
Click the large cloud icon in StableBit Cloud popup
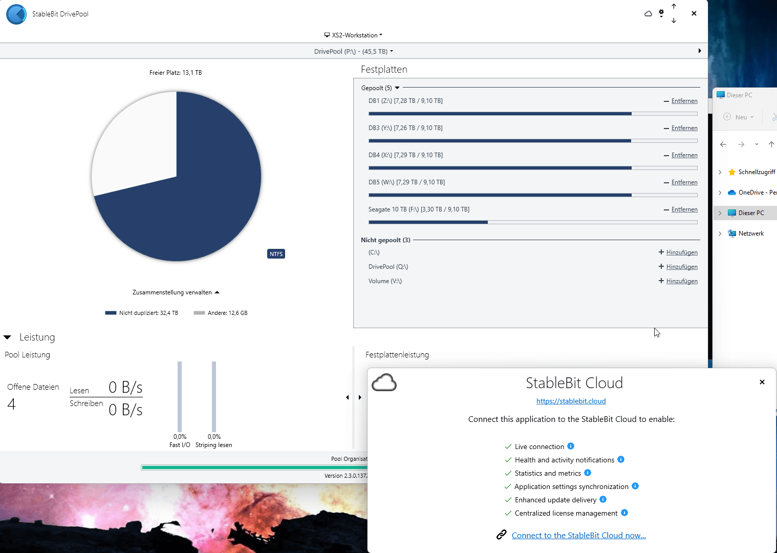pyautogui.click(x=384, y=382)
